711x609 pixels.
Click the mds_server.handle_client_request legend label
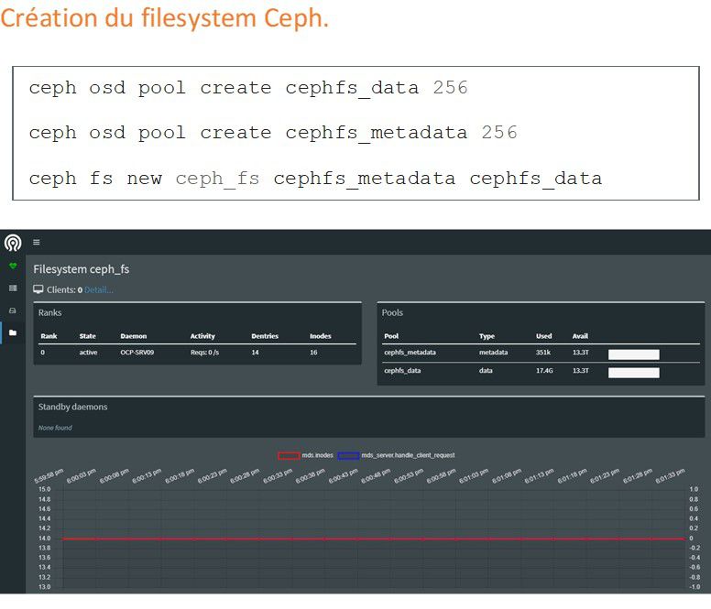(x=408, y=455)
